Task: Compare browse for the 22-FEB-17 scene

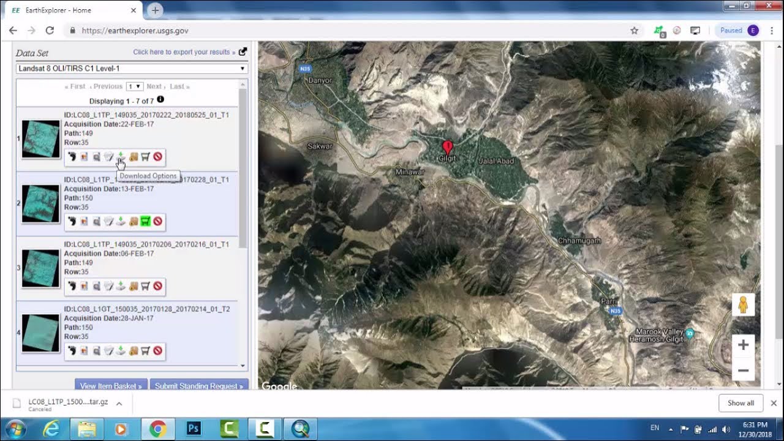Action: click(97, 157)
